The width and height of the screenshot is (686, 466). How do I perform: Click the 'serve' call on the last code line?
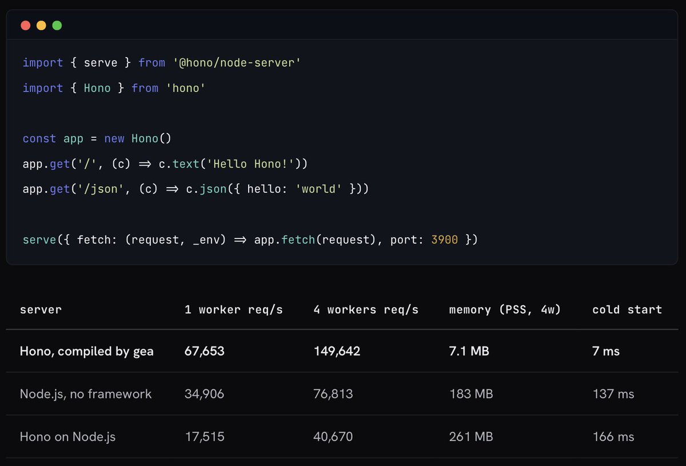39,240
